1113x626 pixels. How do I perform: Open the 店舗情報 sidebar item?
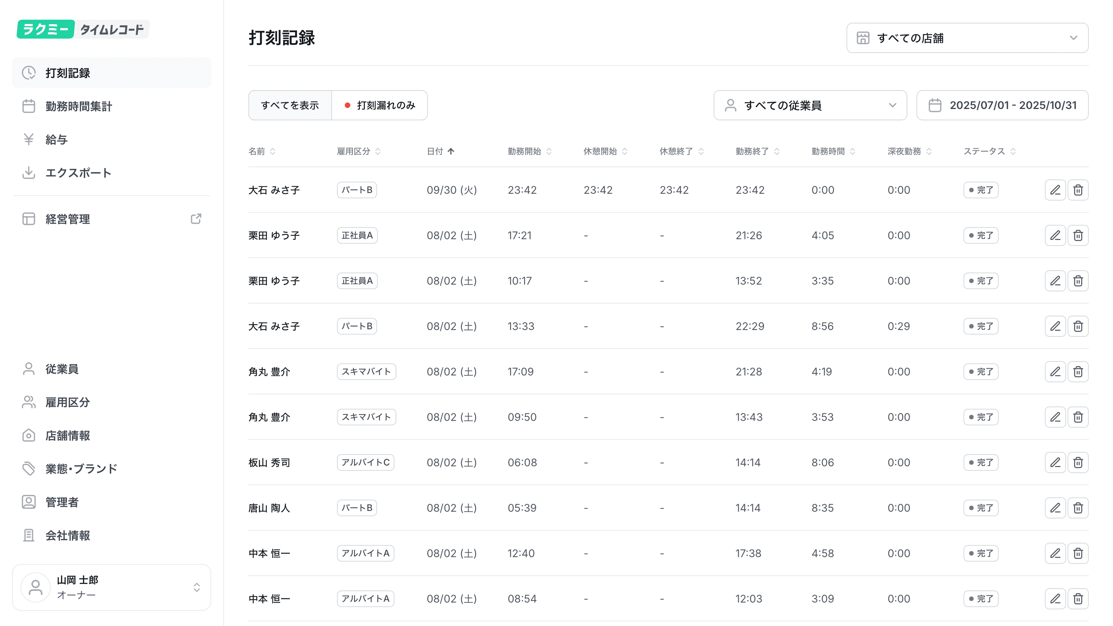pos(67,436)
